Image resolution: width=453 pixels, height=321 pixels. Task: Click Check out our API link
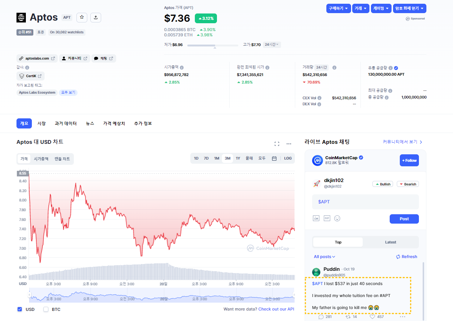276,309
